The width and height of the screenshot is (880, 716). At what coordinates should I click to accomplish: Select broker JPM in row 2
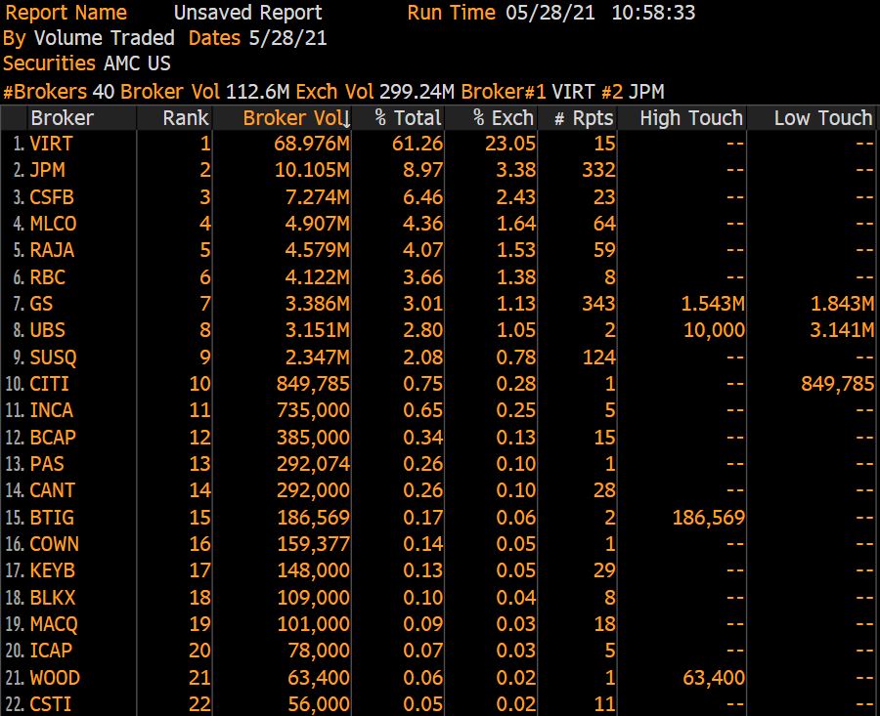click(47, 170)
